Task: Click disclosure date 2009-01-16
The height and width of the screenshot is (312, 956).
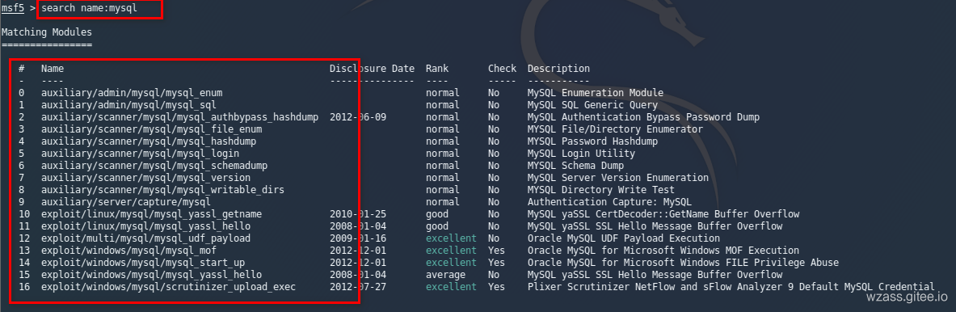Action: (358, 238)
